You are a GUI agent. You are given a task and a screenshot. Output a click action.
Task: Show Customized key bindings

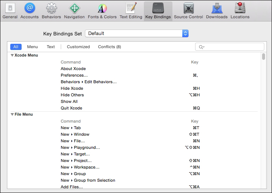[x=78, y=47]
